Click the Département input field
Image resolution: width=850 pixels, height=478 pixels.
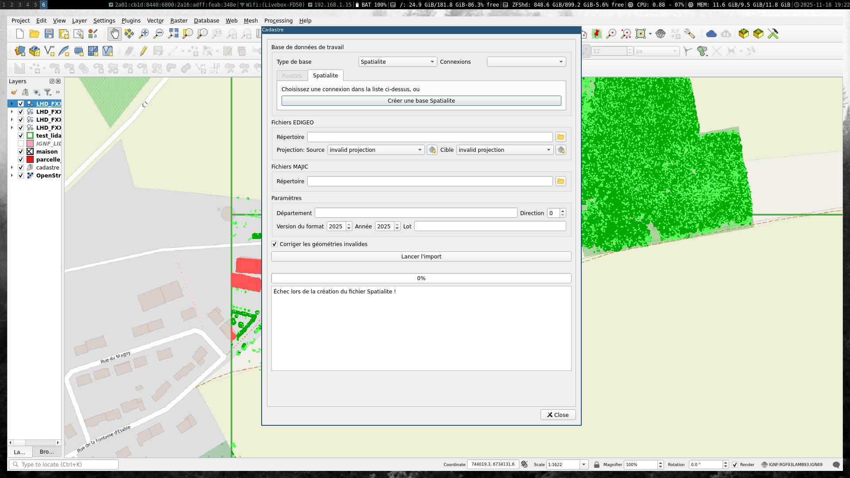pos(415,213)
